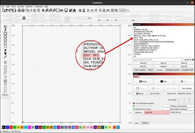Click the Run GCode button
Image resolution: width=195 pixels, height=133 pixels.
[187, 89]
